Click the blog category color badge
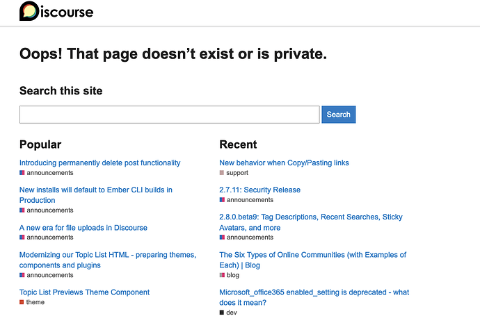This screenshot has width=480, height=316. 222,275
